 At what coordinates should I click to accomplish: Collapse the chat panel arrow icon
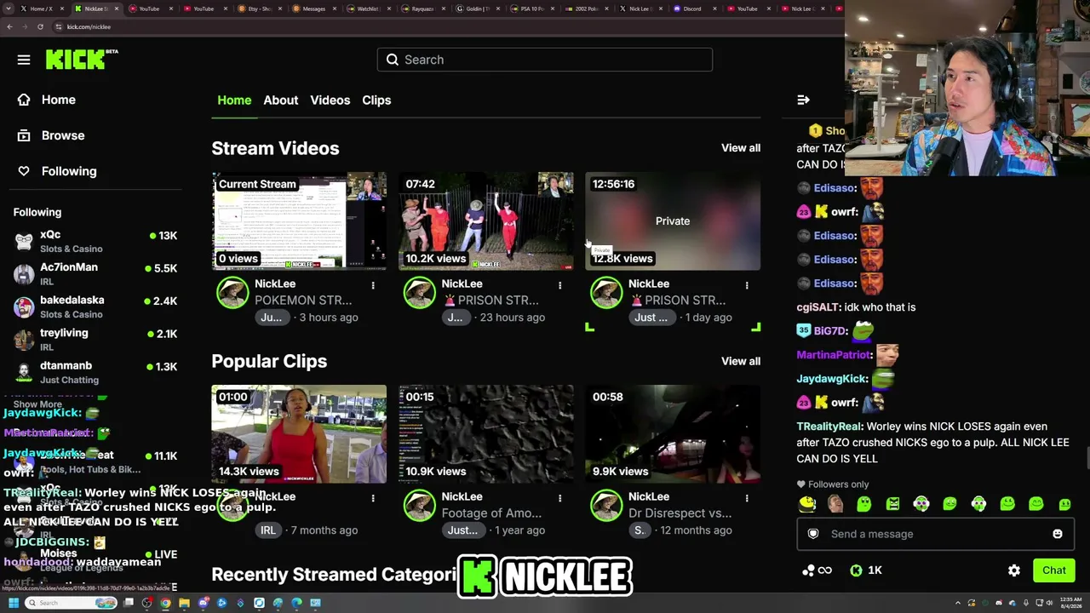(803, 100)
